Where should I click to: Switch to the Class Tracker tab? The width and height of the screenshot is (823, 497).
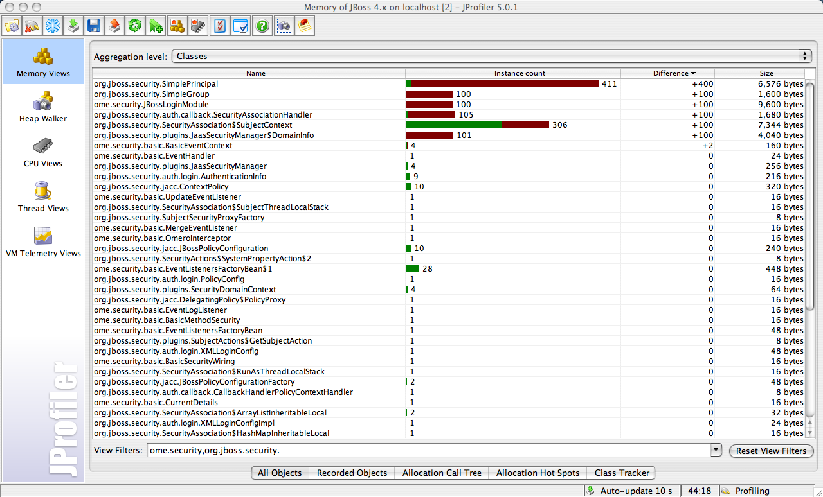[622, 473]
